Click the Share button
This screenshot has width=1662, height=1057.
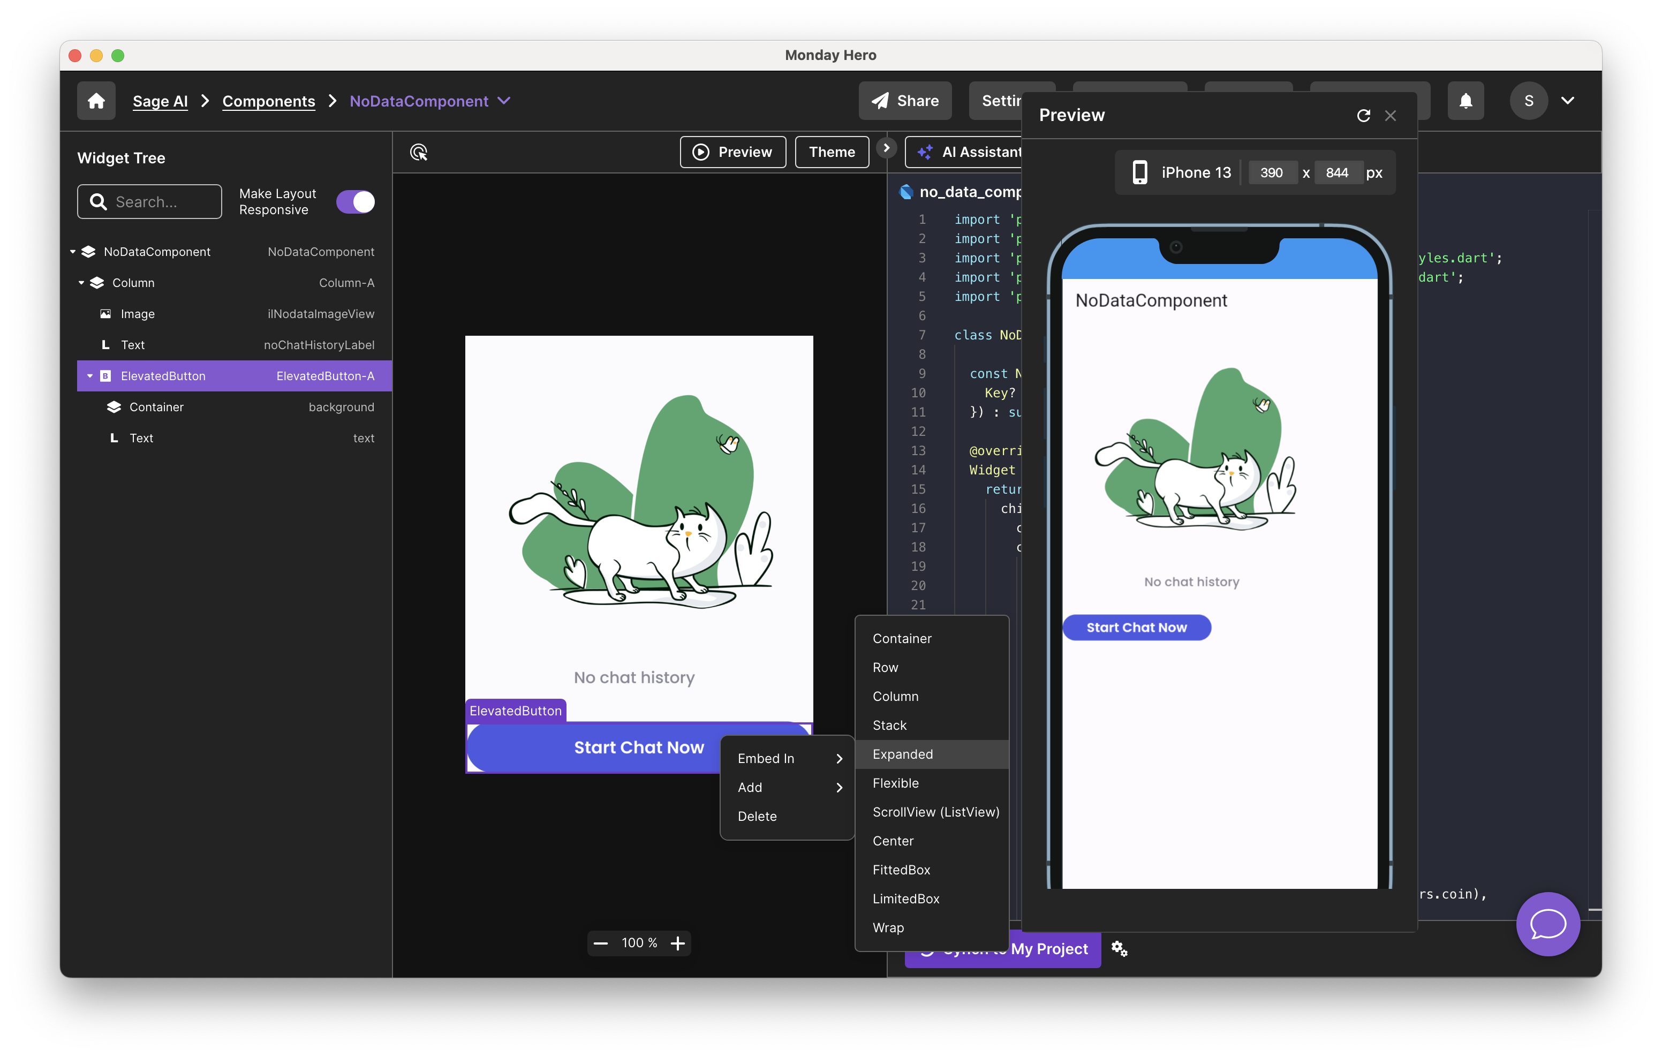[x=905, y=101]
